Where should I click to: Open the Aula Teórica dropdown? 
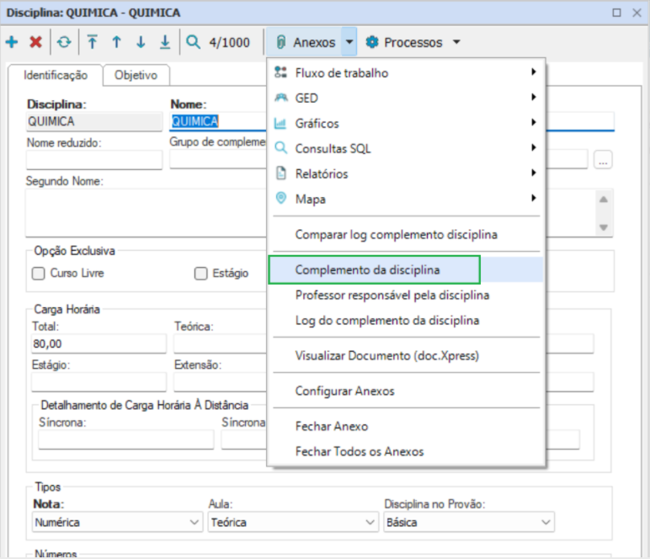click(x=293, y=522)
